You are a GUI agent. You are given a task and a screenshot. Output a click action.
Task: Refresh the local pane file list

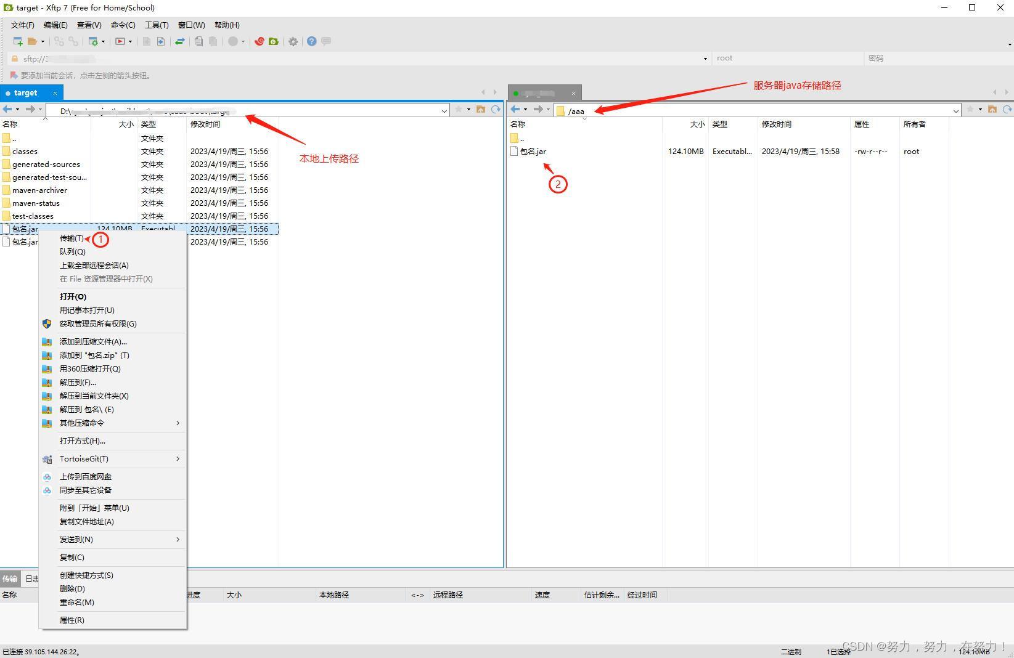pos(496,109)
